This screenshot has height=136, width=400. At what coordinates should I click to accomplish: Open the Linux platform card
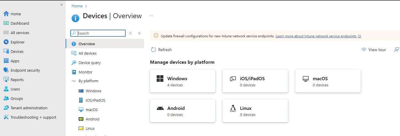[x=255, y=111]
